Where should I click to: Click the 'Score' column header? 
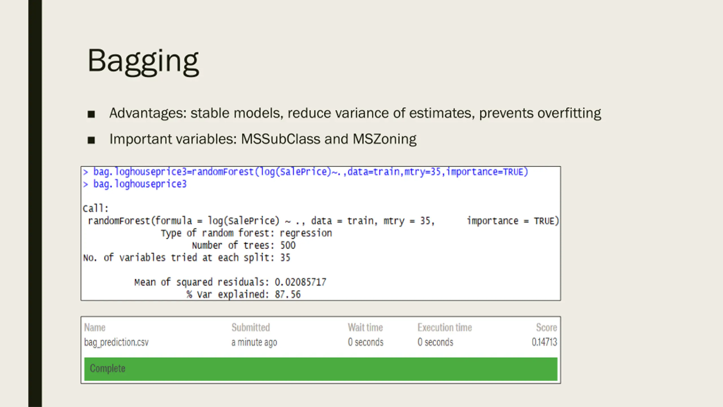pos(546,327)
